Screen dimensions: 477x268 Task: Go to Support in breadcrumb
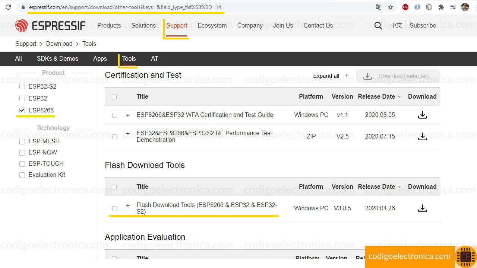pyautogui.click(x=26, y=44)
